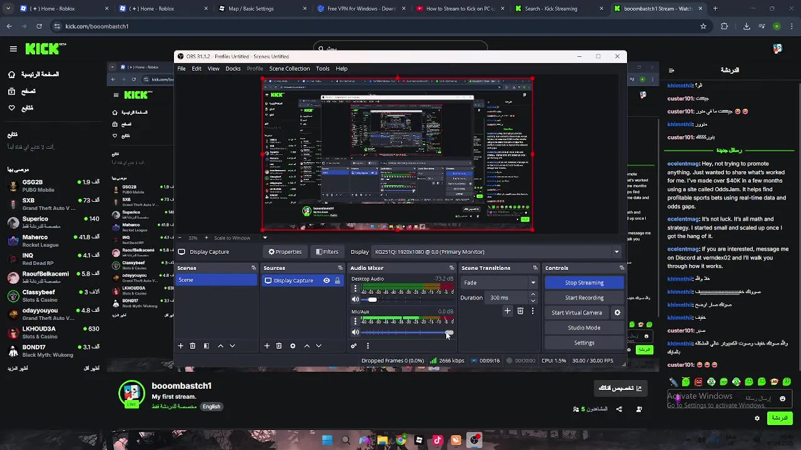Click Stop Streaming button
This screenshot has width=801, height=450.
click(584, 282)
